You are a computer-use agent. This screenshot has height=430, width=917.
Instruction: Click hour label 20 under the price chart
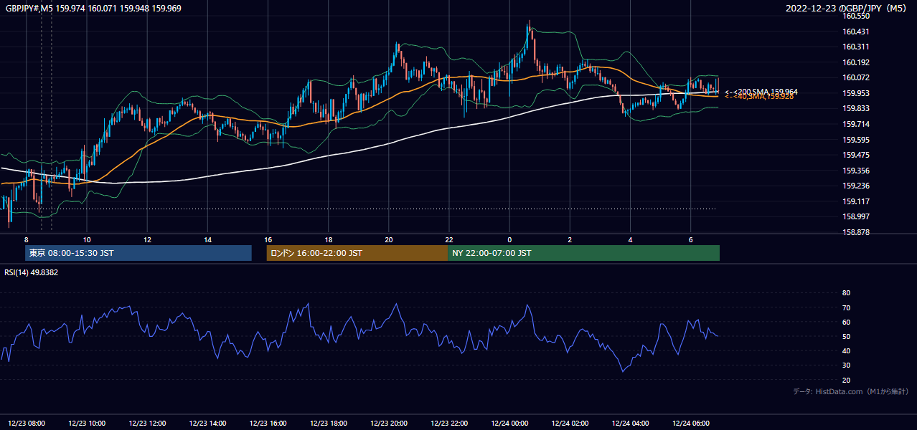click(388, 239)
